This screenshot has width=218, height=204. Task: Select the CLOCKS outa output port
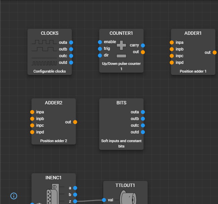(71, 42)
